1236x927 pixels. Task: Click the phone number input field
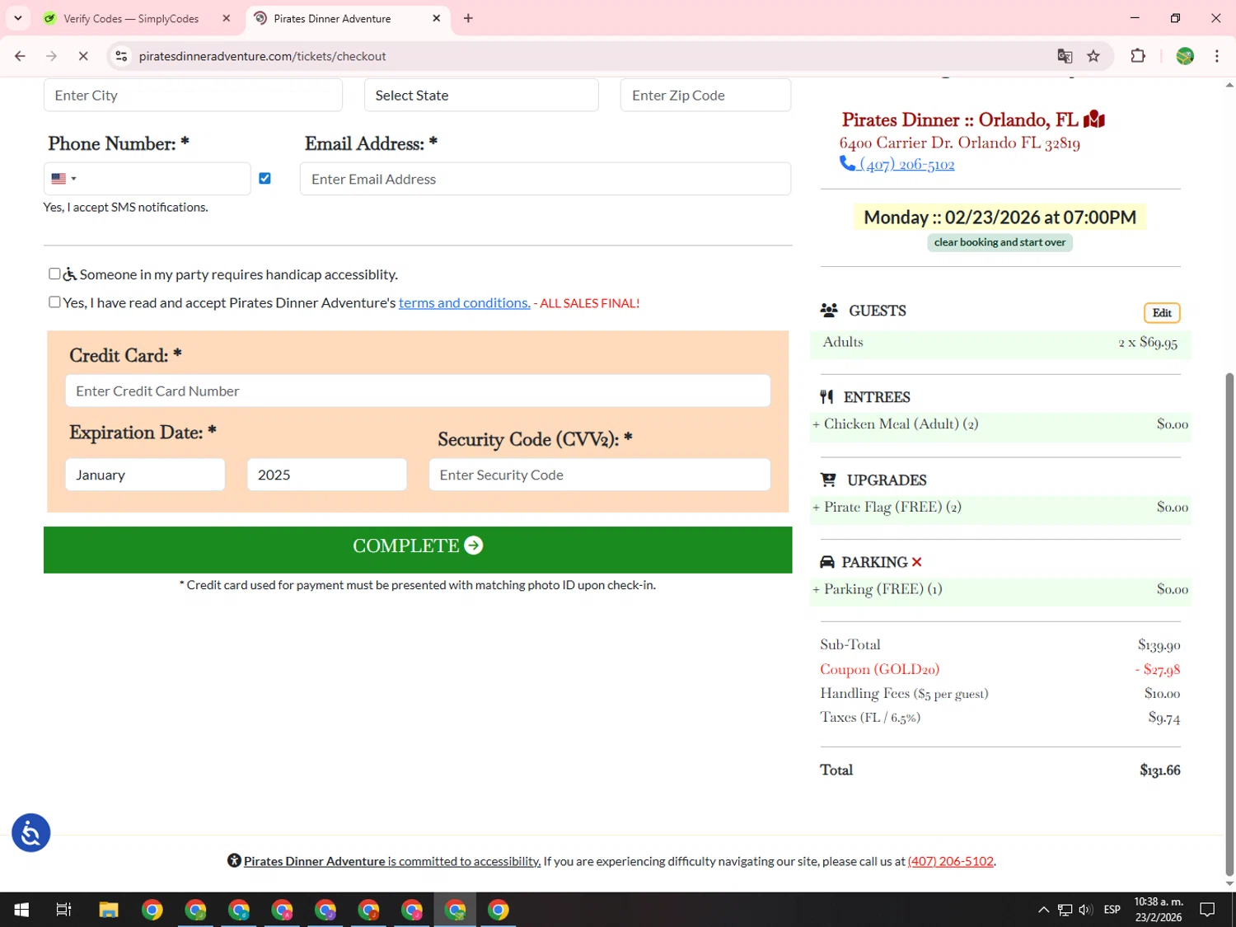point(165,179)
